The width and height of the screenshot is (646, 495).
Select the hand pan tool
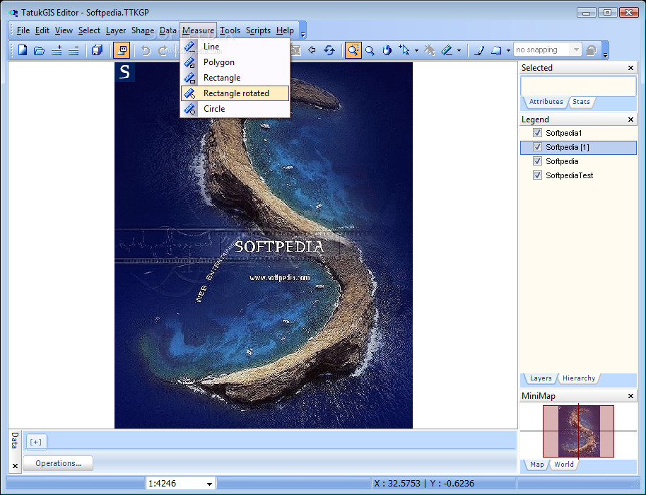coord(387,50)
